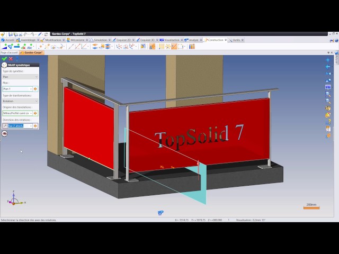
Task: Open the Type de symétrie Plan dropdown
Action: coord(20,77)
